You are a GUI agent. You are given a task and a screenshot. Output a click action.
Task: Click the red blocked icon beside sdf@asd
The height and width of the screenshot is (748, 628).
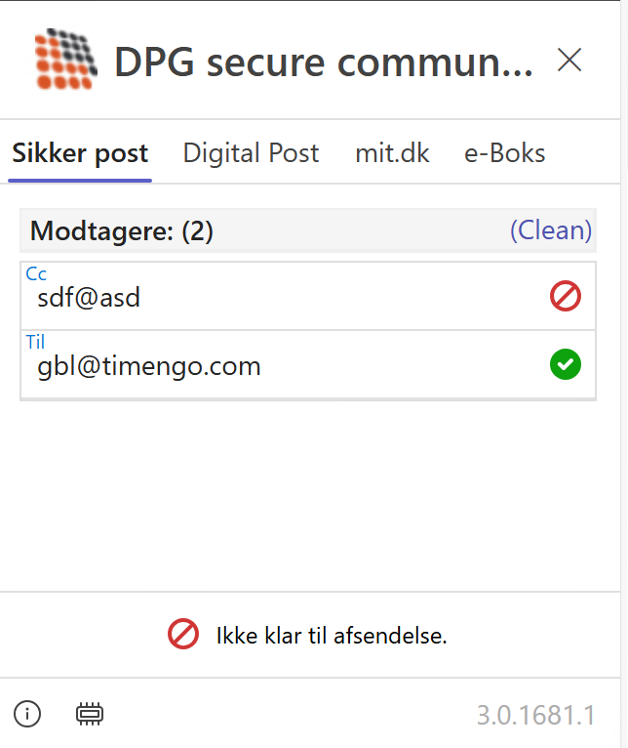[566, 297]
